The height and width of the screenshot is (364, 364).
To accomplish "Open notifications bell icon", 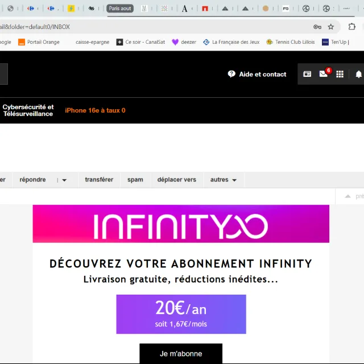I will (x=359, y=75).
